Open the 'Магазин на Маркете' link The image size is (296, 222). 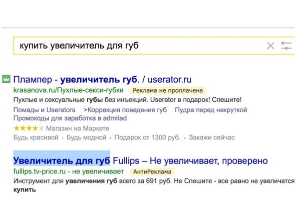coord(77,128)
